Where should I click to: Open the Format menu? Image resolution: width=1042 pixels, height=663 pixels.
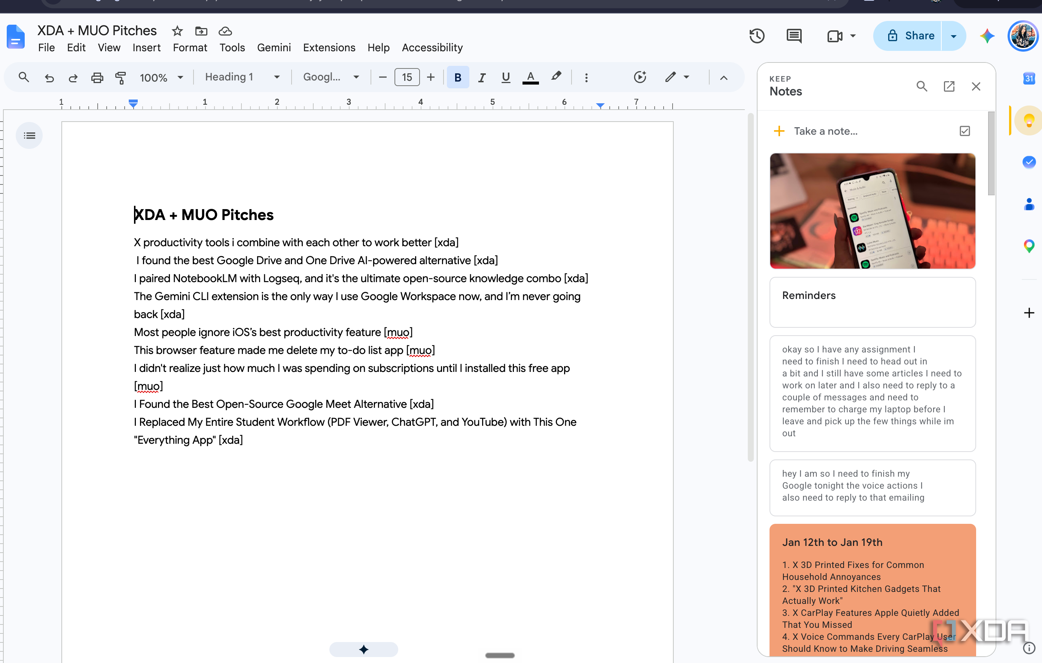pos(190,48)
